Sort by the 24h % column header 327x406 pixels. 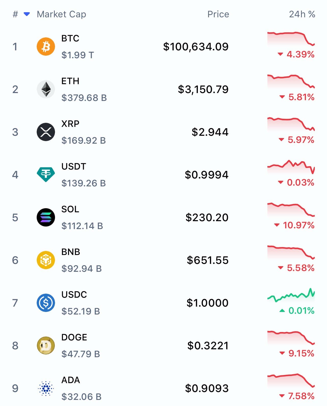pyautogui.click(x=302, y=14)
